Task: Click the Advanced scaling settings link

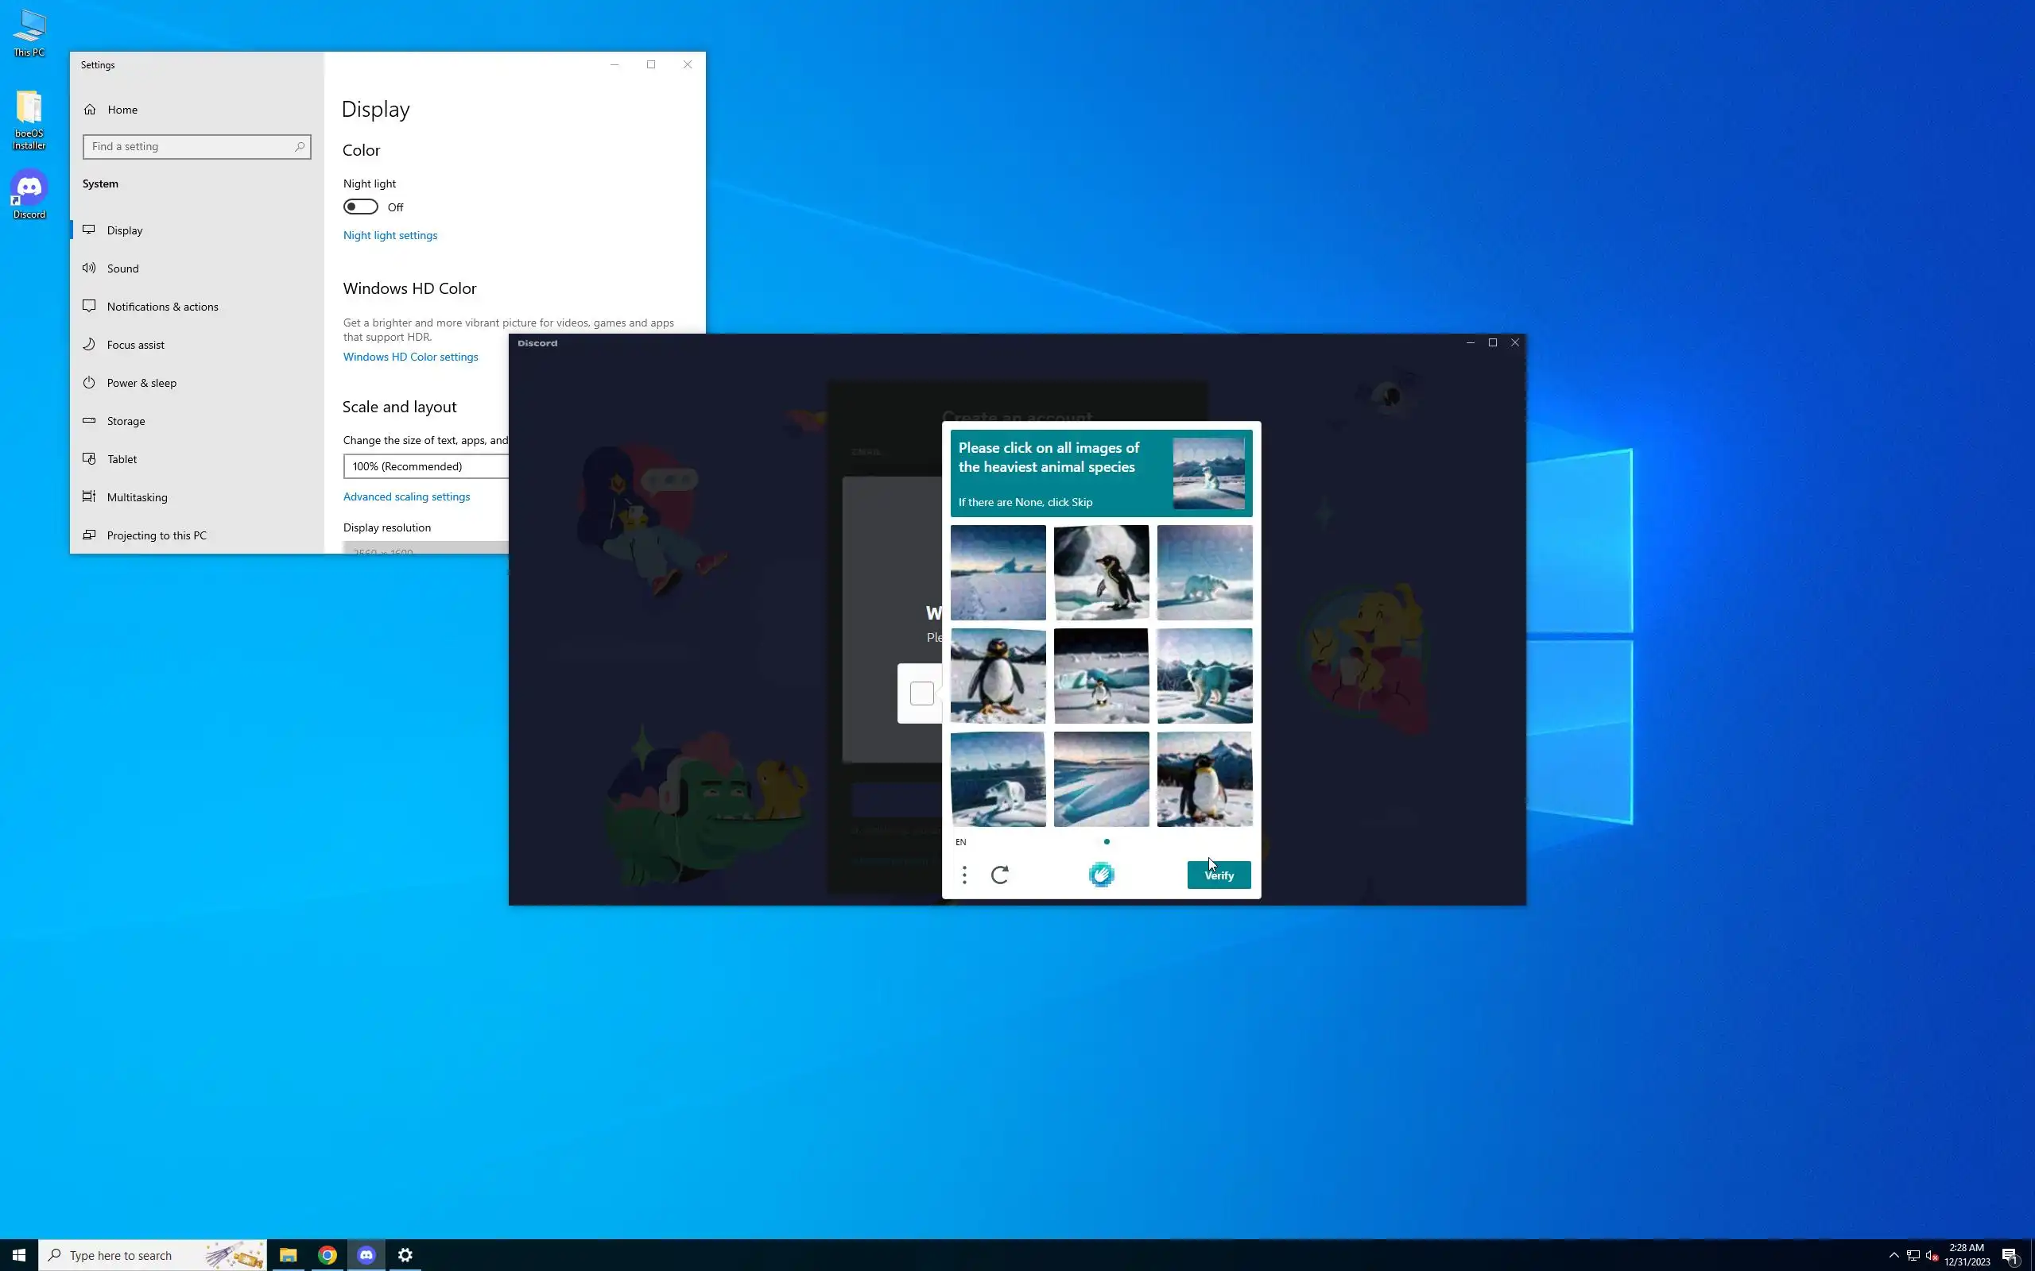Action: pos(406,496)
